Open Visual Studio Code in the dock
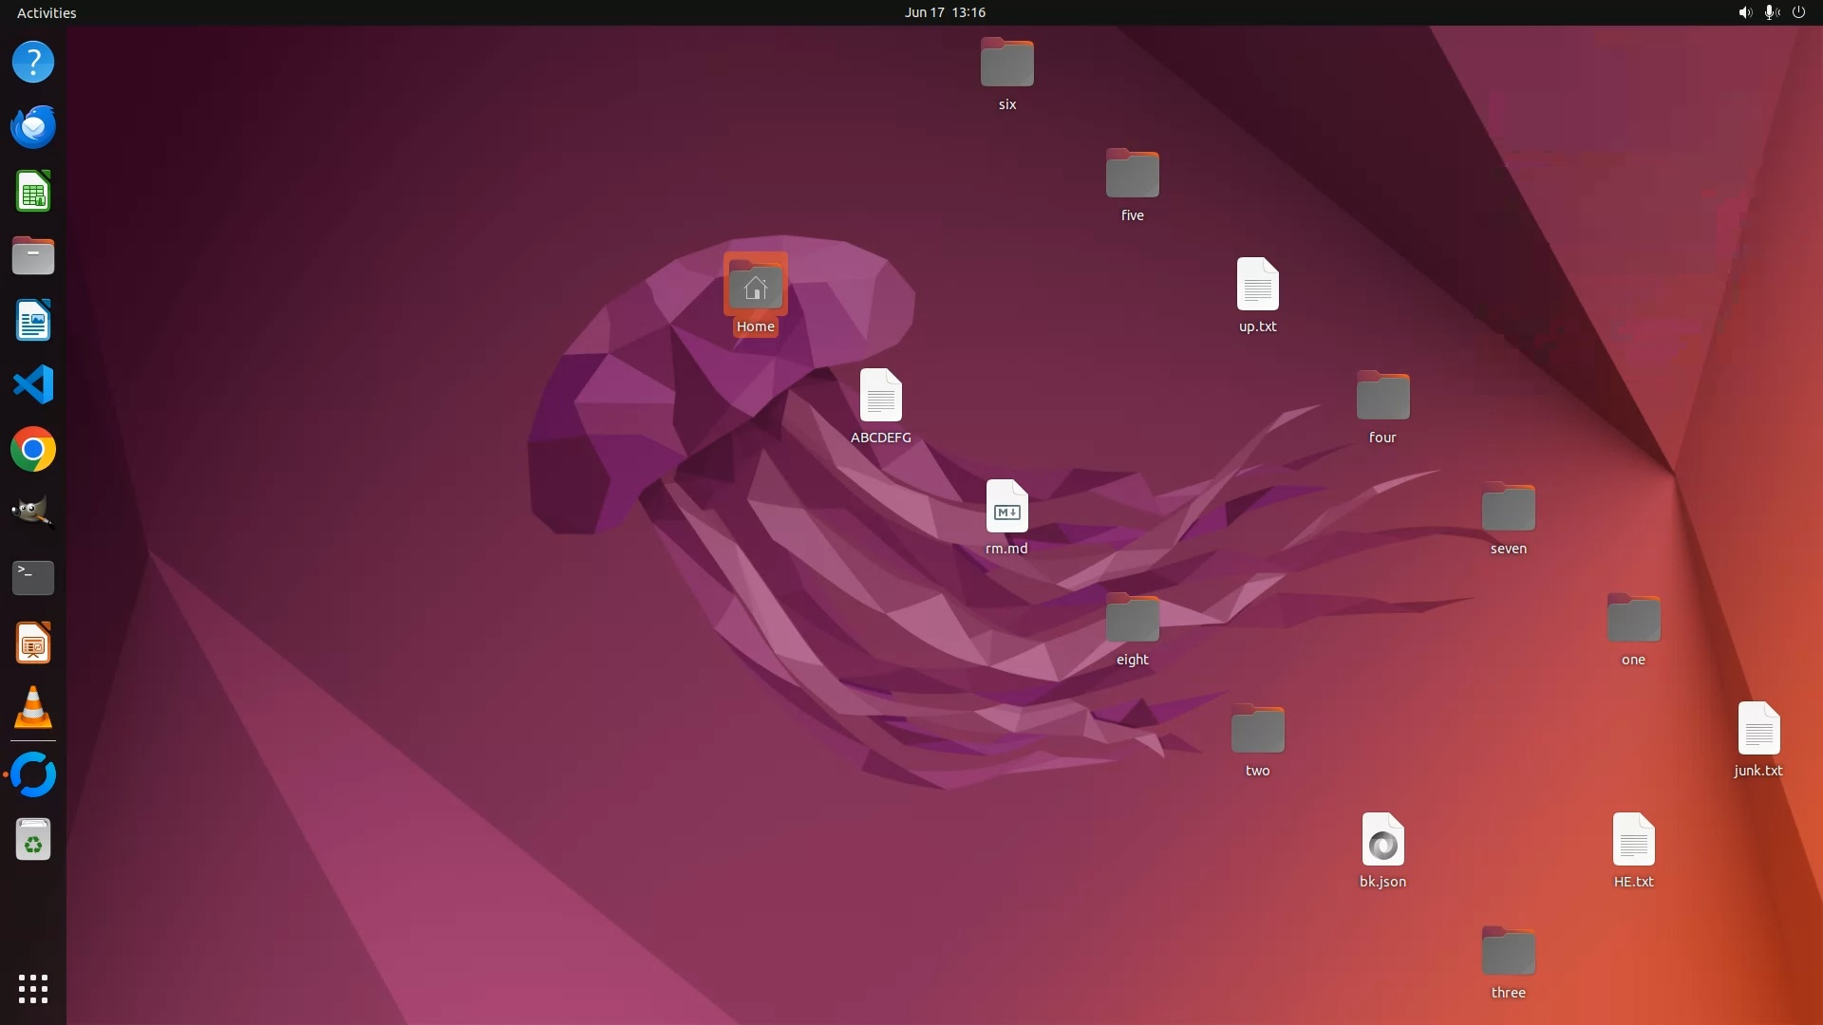 pyautogui.click(x=33, y=385)
